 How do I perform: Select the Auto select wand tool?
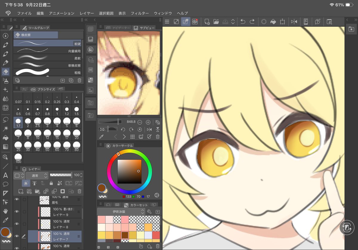coord(5,129)
